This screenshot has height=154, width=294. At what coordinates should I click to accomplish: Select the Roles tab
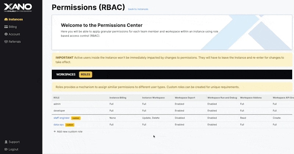tap(86, 74)
